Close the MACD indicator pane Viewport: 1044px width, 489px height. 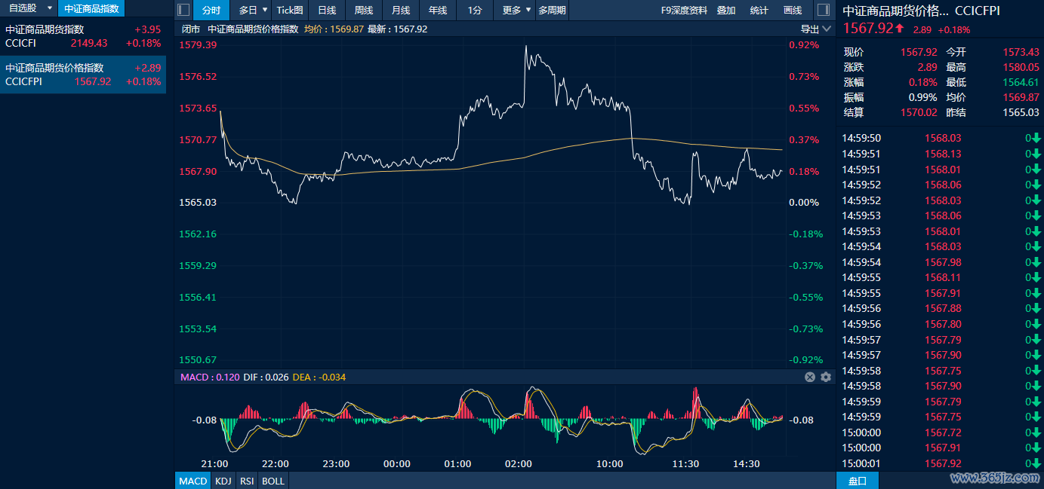tap(810, 377)
